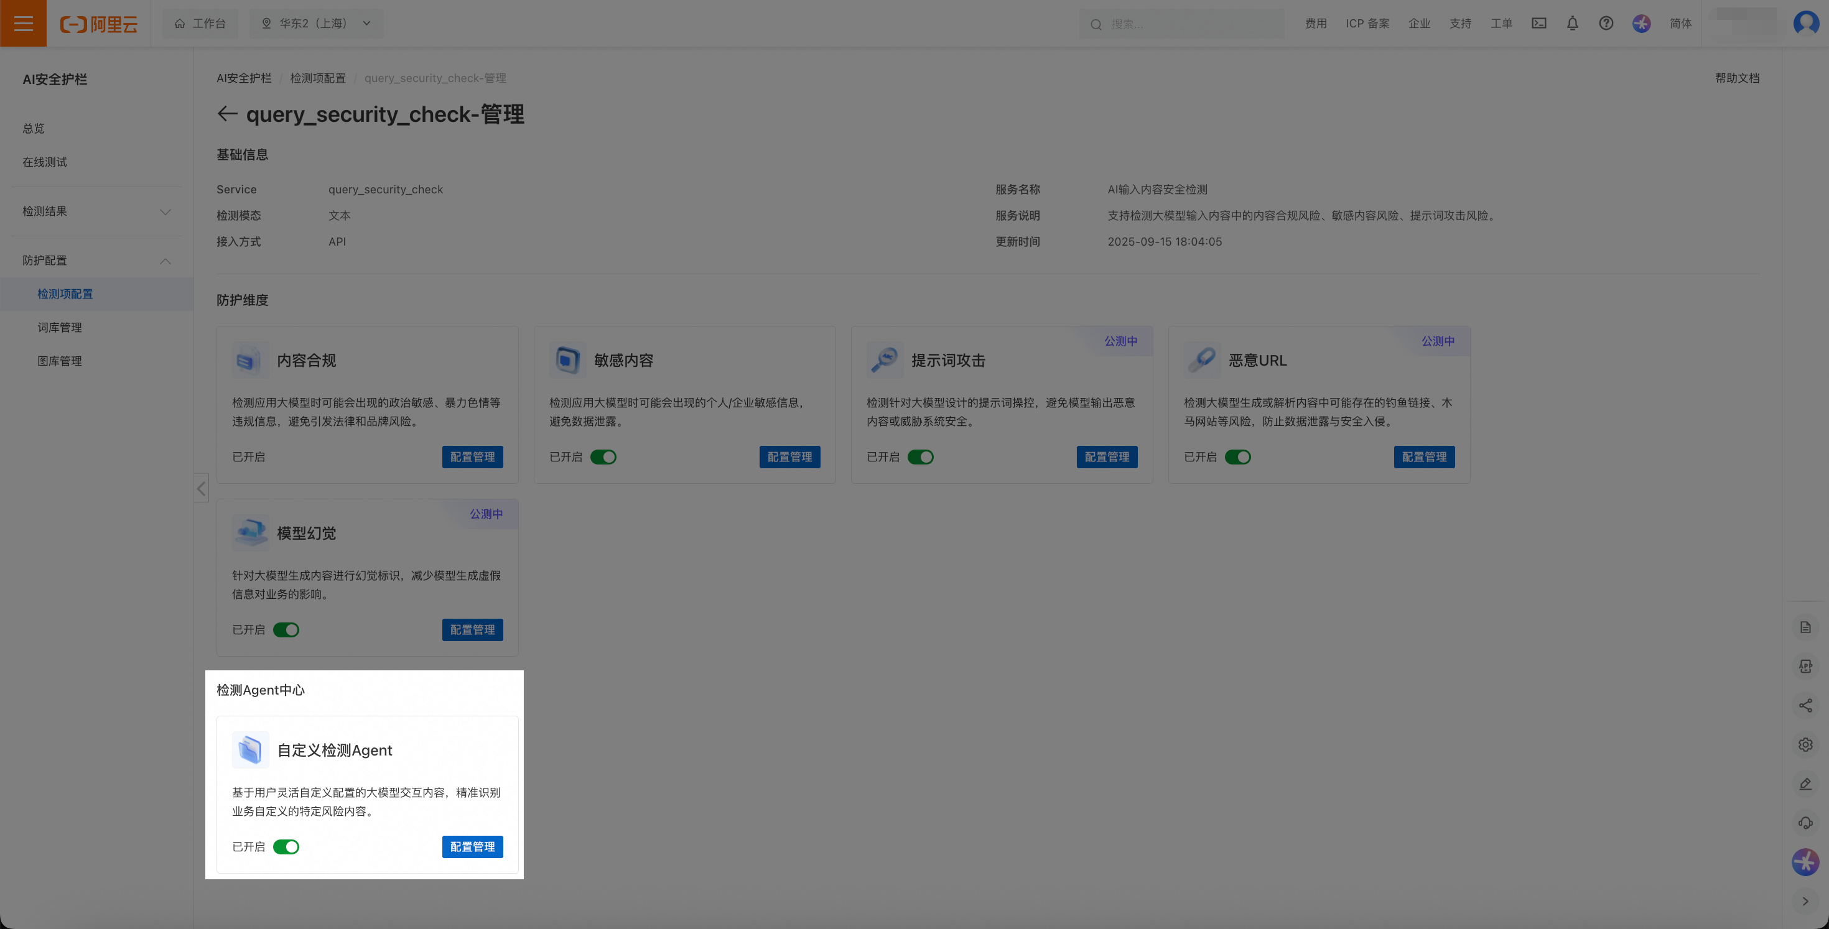Open Cloud Shell terminal icon
The width and height of the screenshot is (1829, 929).
point(1538,24)
